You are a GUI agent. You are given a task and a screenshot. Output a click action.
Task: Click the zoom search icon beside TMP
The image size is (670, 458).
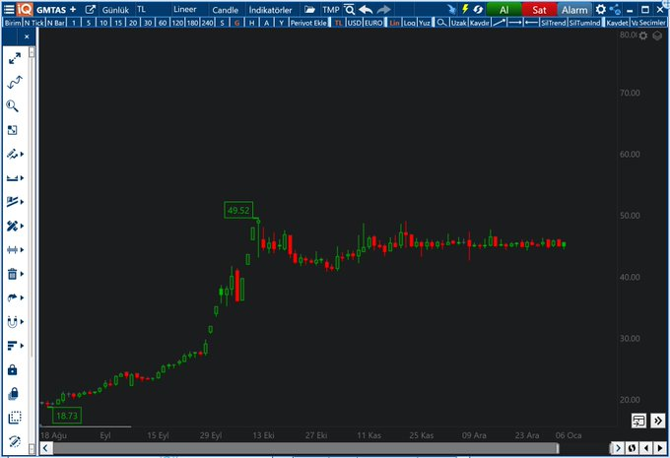[x=350, y=10]
